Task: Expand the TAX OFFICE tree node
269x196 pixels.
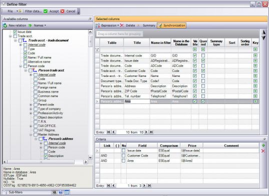Action: pyautogui.click(x=31, y=126)
